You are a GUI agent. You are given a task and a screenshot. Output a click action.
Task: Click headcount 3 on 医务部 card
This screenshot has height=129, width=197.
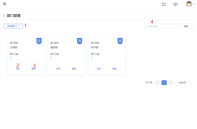51,58
